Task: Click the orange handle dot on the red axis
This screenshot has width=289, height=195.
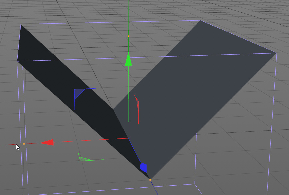Action: coord(24,144)
